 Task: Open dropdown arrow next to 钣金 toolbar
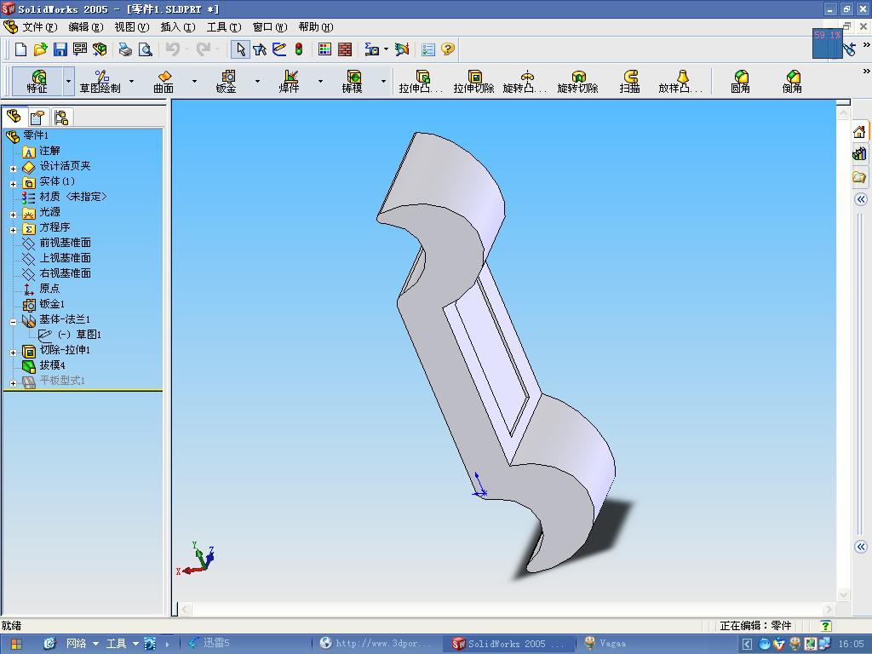[257, 81]
